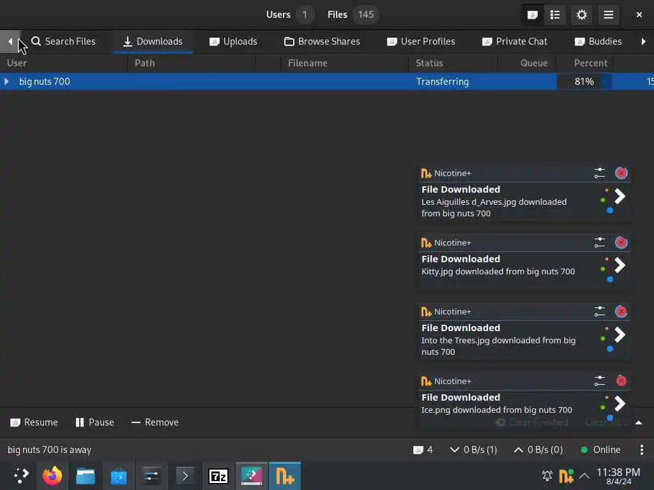Go to Browse Shares tab
The height and width of the screenshot is (490, 654).
[322, 41]
